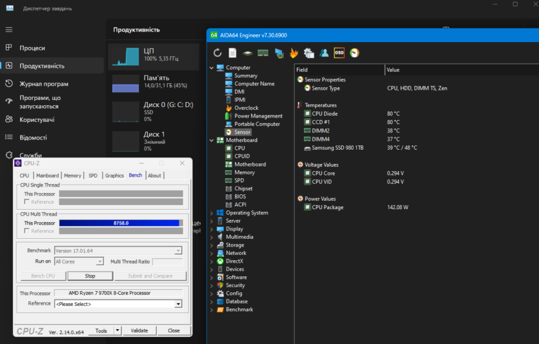Click the round sensor gauge toolbar icon
Screen dimensions: 539x344
point(354,53)
